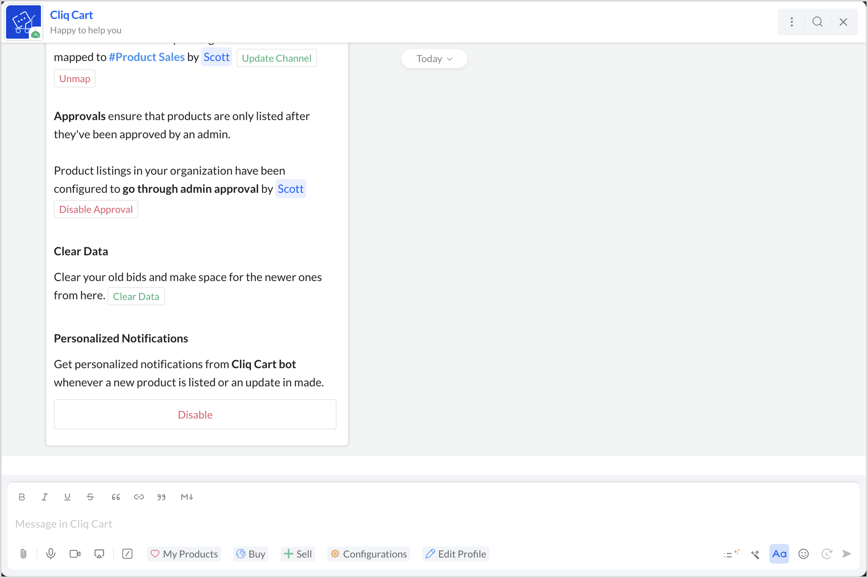Open the emoji picker
This screenshot has width=868, height=578.
coord(803,554)
